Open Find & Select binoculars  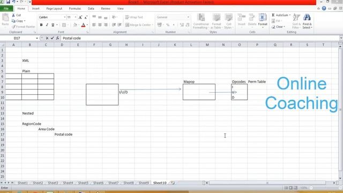307,21
